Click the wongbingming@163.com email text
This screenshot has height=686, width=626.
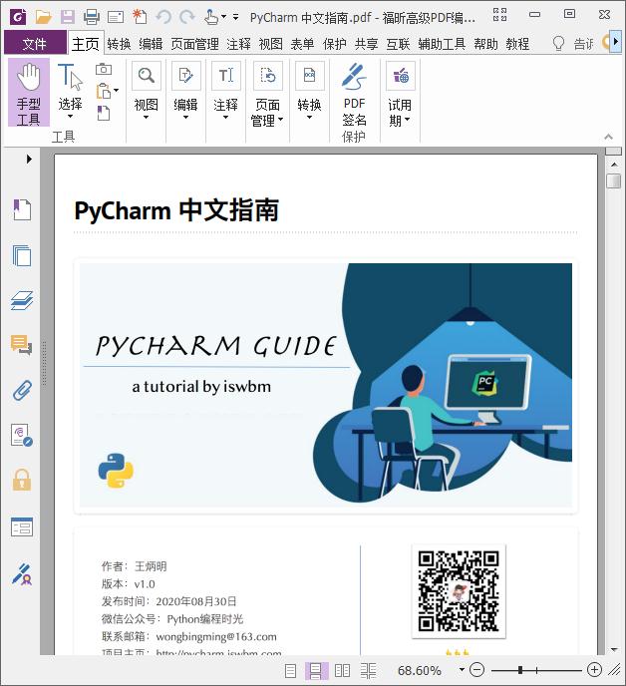216,636
